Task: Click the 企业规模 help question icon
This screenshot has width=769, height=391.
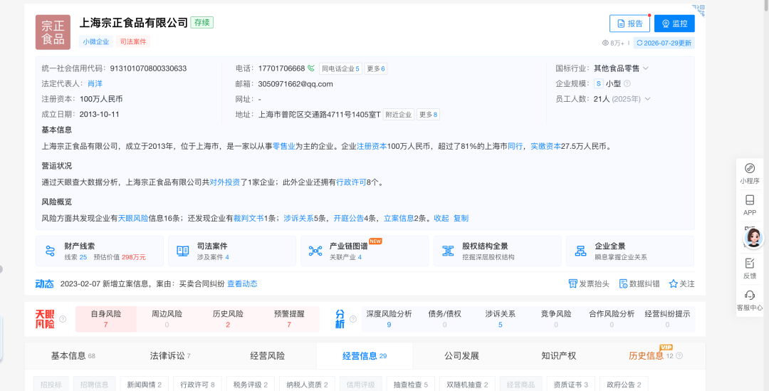Action: click(627, 84)
